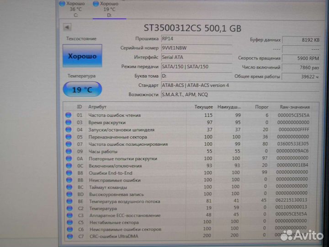
Task: Click raw value 03600533E305
Action: click(293, 144)
